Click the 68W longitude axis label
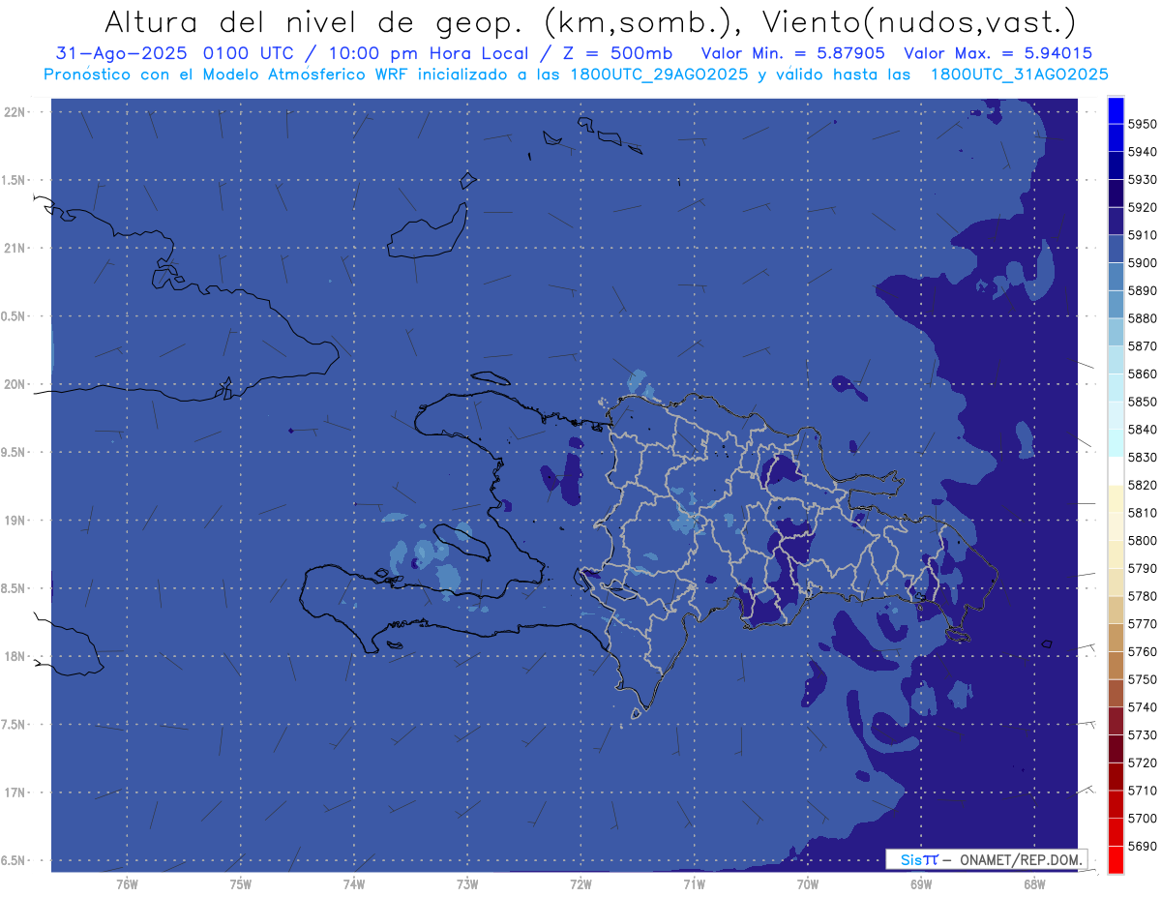The width and height of the screenshot is (1161, 897). 1033,883
